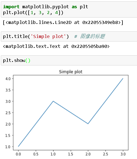Click the 'Simple plot' chart title
Viewport: 137px width, 159px height.
coord(71,72)
